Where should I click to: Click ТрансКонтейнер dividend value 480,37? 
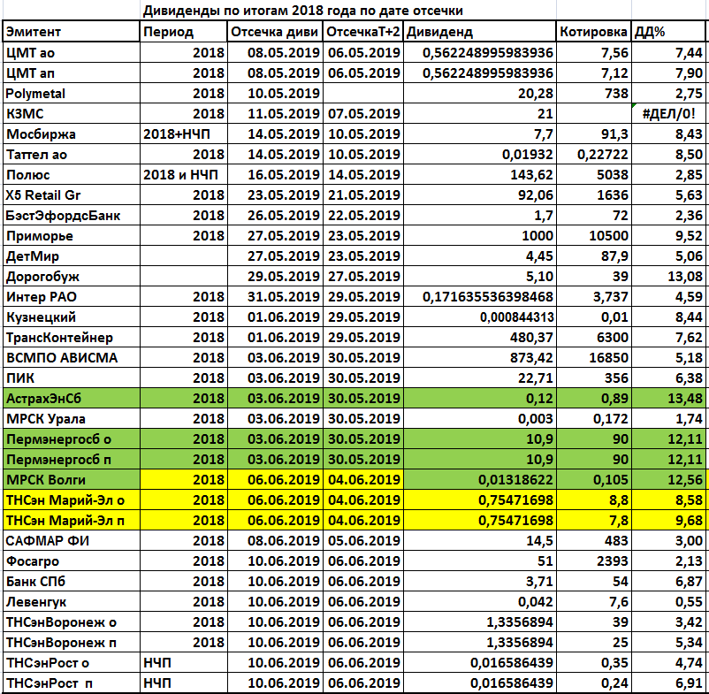click(x=479, y=338)
